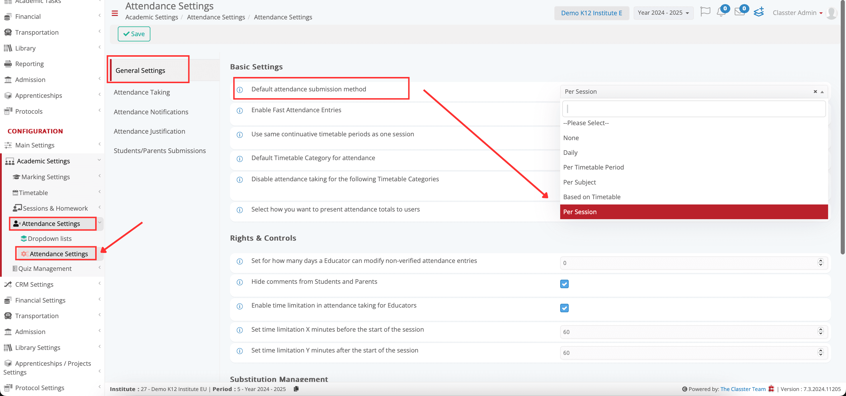846x396 pixels.
Task: Select Per Subject option
Action: pos(694,182)
